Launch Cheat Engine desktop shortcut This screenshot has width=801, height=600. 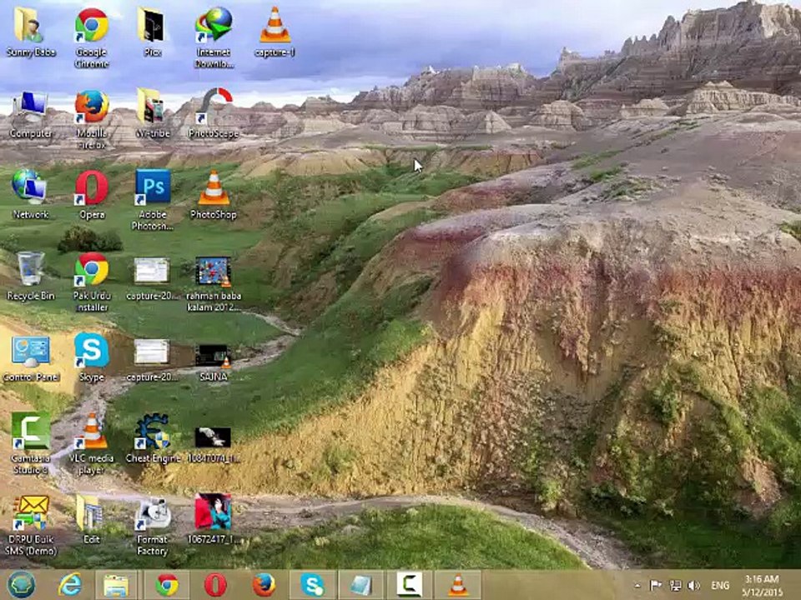(x=152, y=439)
